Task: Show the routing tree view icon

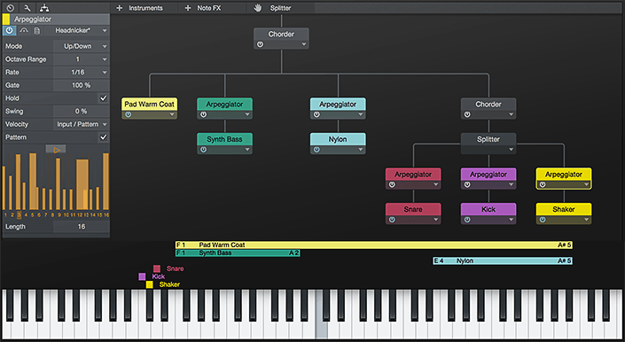Action: [44, 8]
